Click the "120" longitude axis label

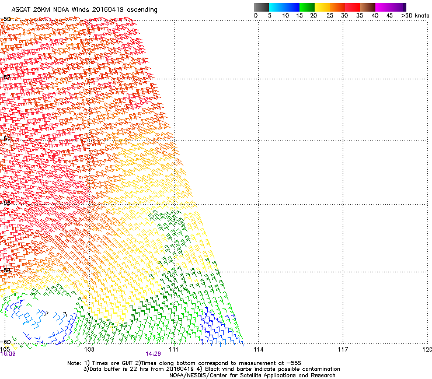tap(427, 349)
